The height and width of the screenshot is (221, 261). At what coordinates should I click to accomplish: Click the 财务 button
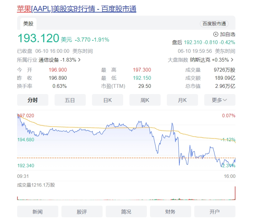[171, 212]
